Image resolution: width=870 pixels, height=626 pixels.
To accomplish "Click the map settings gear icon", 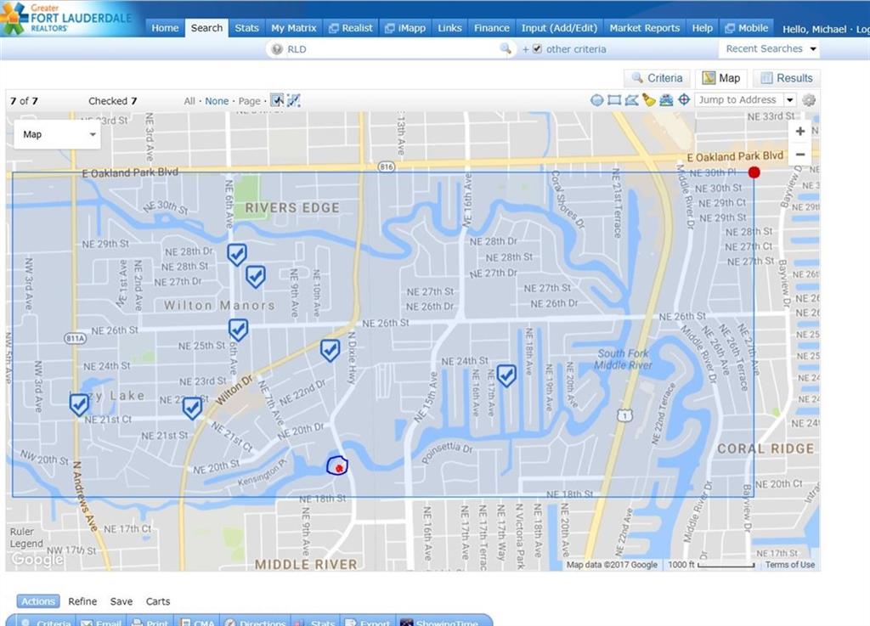I will 809,100.
